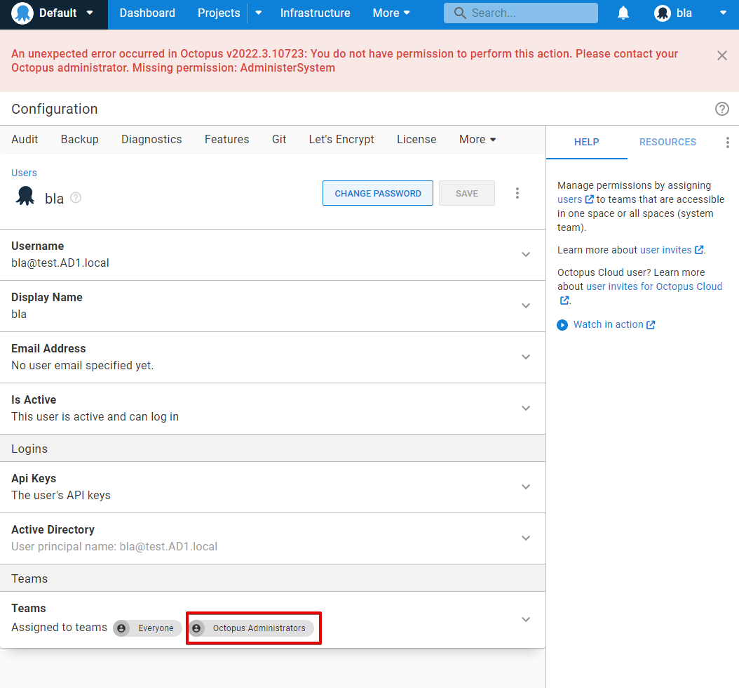This screenshot has height=688, width=739.
Task: Go to the Dashboard menu
Action: 147,13
